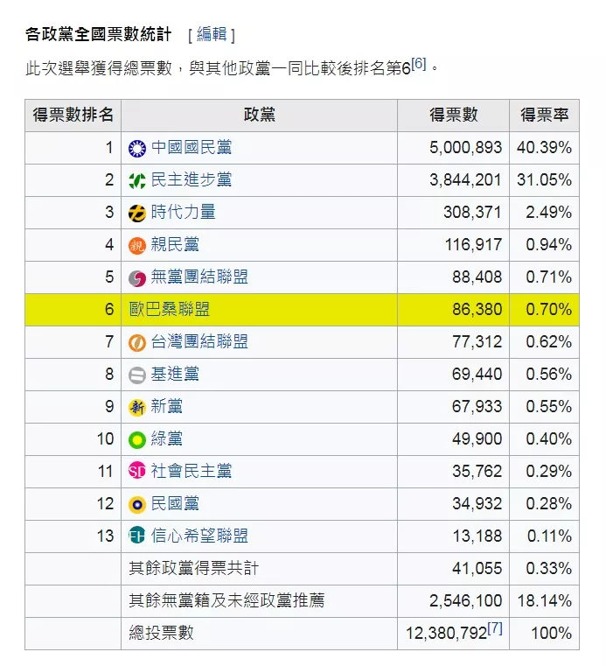
Task: Click the pink SD Social Democratic icon
Action: (137, 471)
